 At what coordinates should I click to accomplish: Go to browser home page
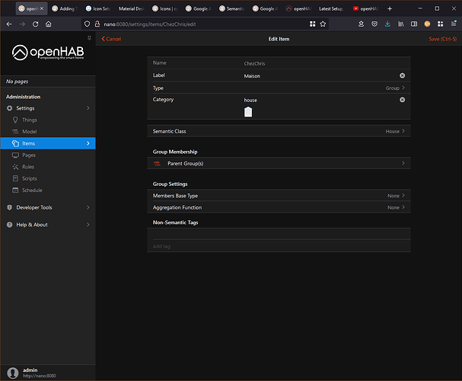[x=48, y=24]
